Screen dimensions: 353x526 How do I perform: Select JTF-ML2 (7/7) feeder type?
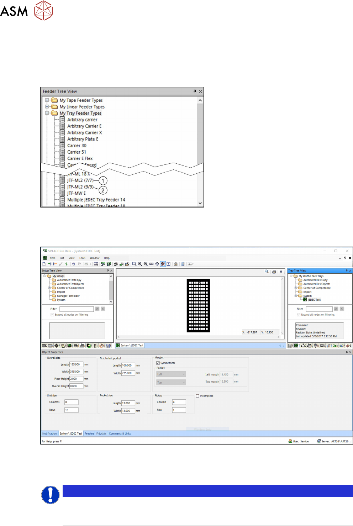point(80,180)
